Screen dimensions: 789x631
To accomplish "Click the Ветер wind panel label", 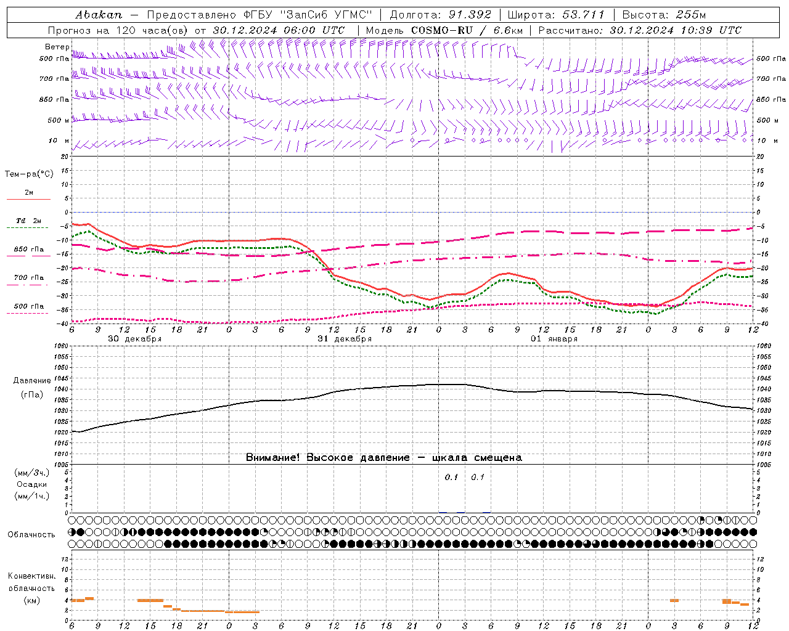I will coord(57,47).
